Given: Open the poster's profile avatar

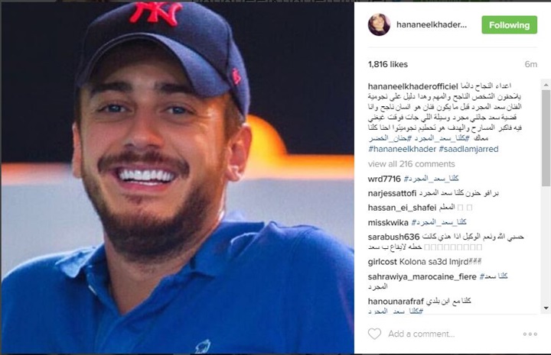Looking at the screenshot, I should click(379, 25).
